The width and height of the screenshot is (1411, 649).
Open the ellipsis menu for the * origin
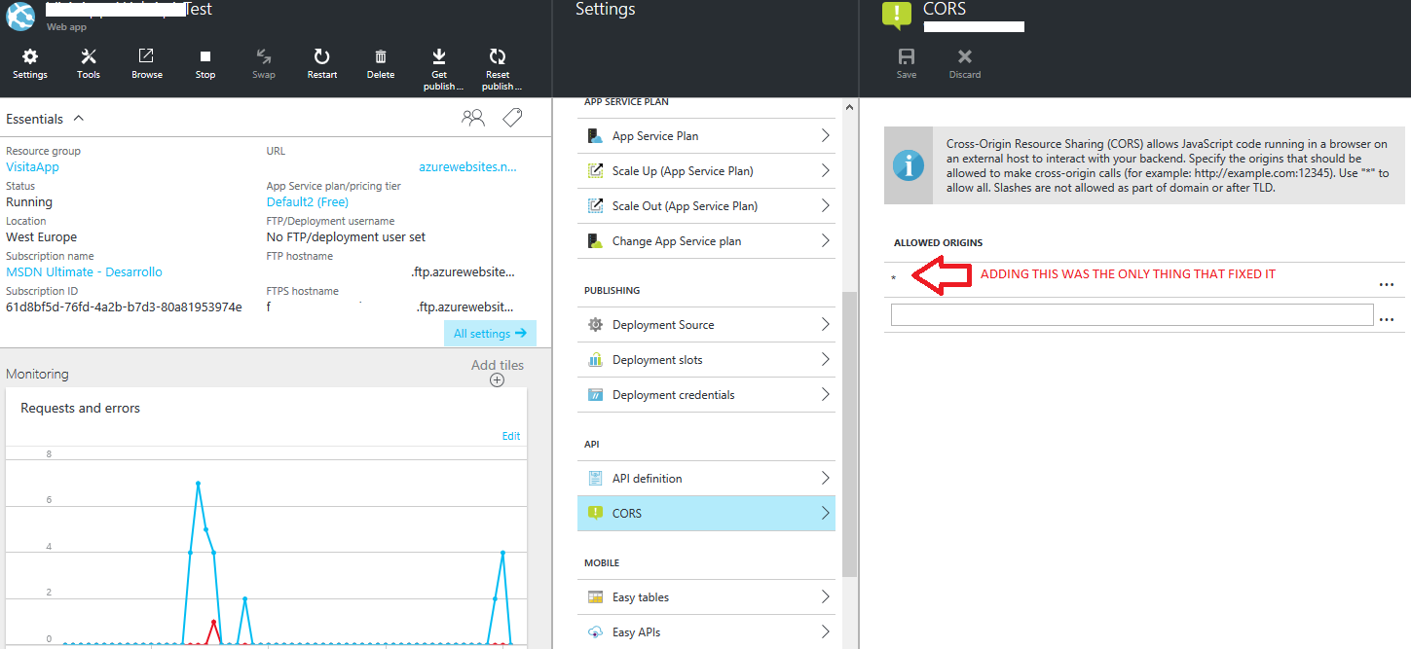[x=1387, y=285]
